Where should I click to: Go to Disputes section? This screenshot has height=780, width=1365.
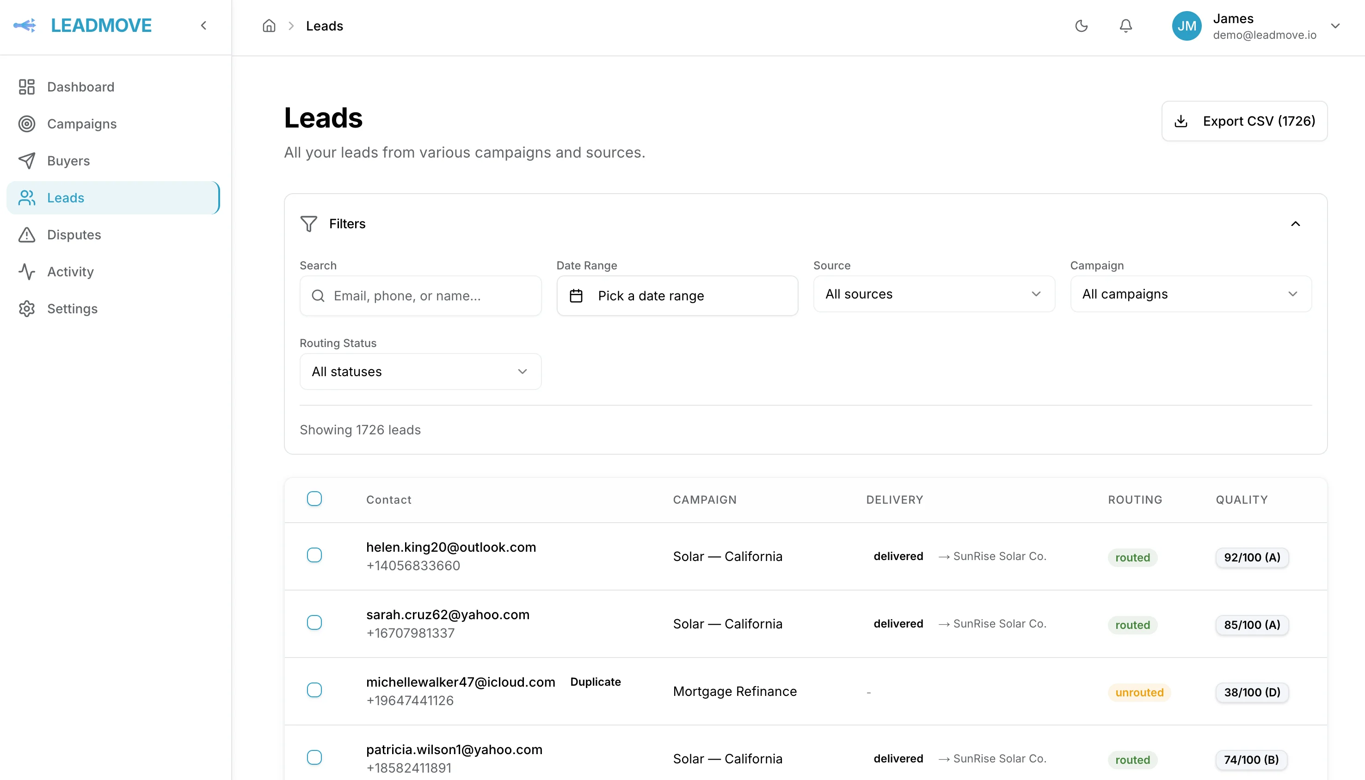tap(113, 235)
